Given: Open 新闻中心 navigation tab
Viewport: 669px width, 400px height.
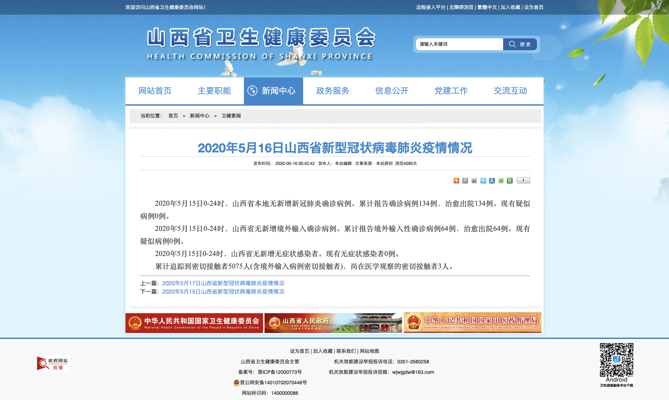Looking at the screenshot, I should [x=274, y=91].
